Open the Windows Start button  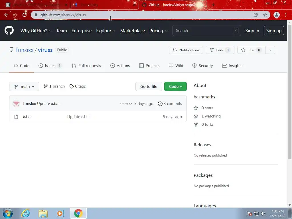[8, 213]
